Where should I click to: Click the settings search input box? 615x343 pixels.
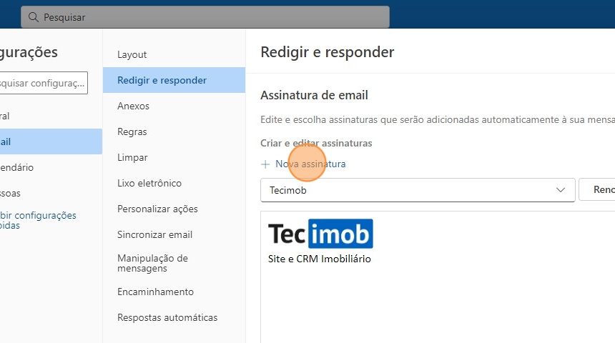(x=43, y=83)
